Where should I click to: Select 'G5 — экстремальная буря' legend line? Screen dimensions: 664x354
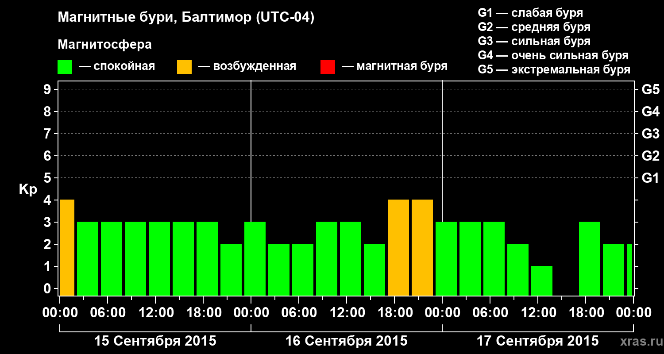(x=554, y=69)
